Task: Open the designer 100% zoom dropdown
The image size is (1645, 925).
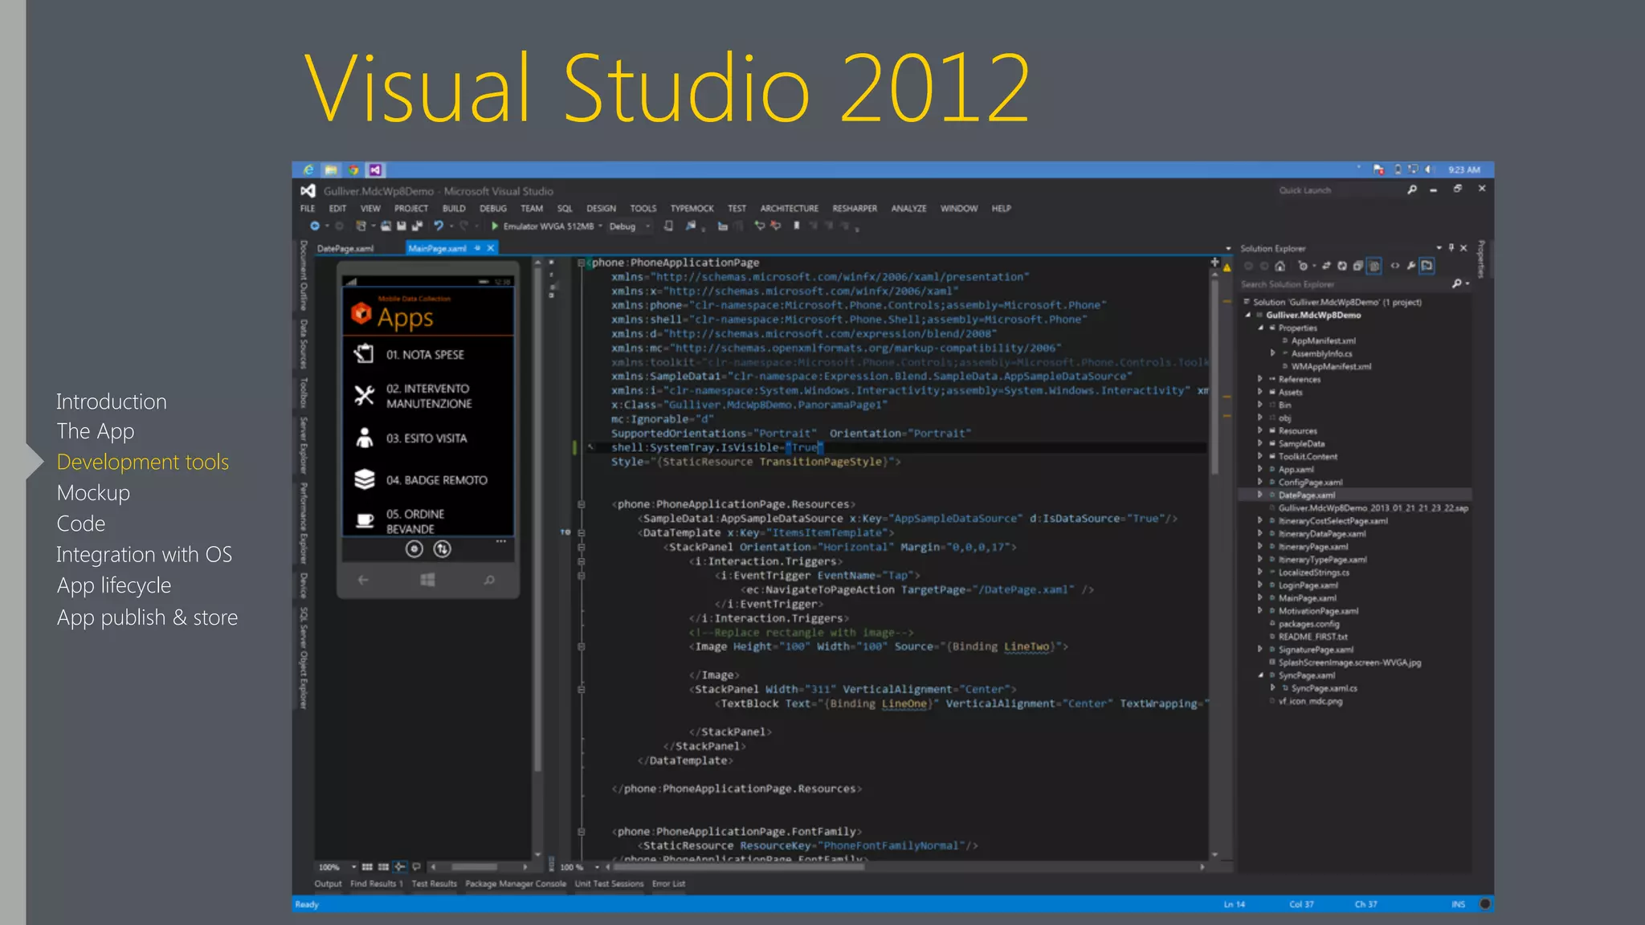Action: [353, 867]
